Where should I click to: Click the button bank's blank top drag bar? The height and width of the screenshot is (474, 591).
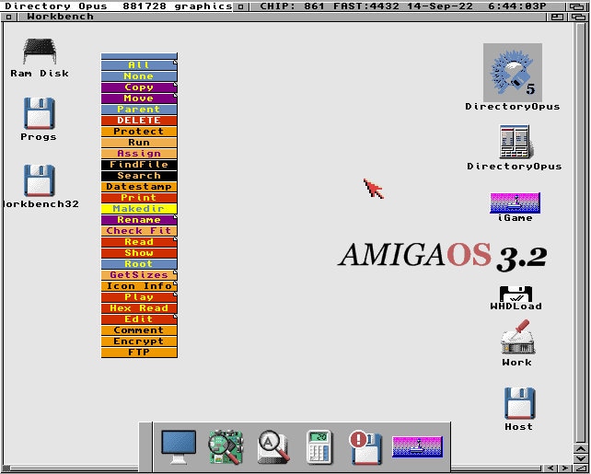pyautogui.click(x=139, y=56)
